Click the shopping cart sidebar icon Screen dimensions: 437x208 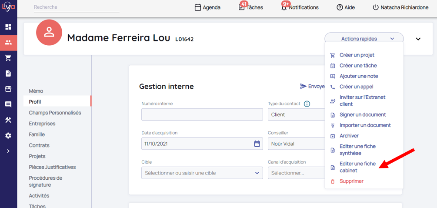click(8, 58)
